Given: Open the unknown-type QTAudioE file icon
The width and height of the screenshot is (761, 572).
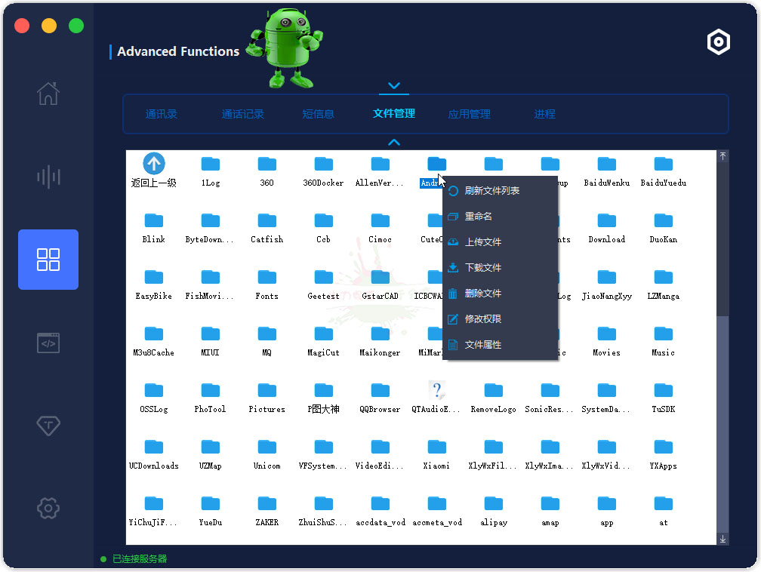Looking at the screenshot, I should (437, 390).
